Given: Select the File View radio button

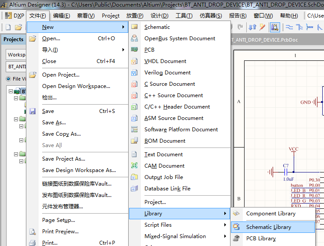Looking at the screenshot, I should point(8,79).
